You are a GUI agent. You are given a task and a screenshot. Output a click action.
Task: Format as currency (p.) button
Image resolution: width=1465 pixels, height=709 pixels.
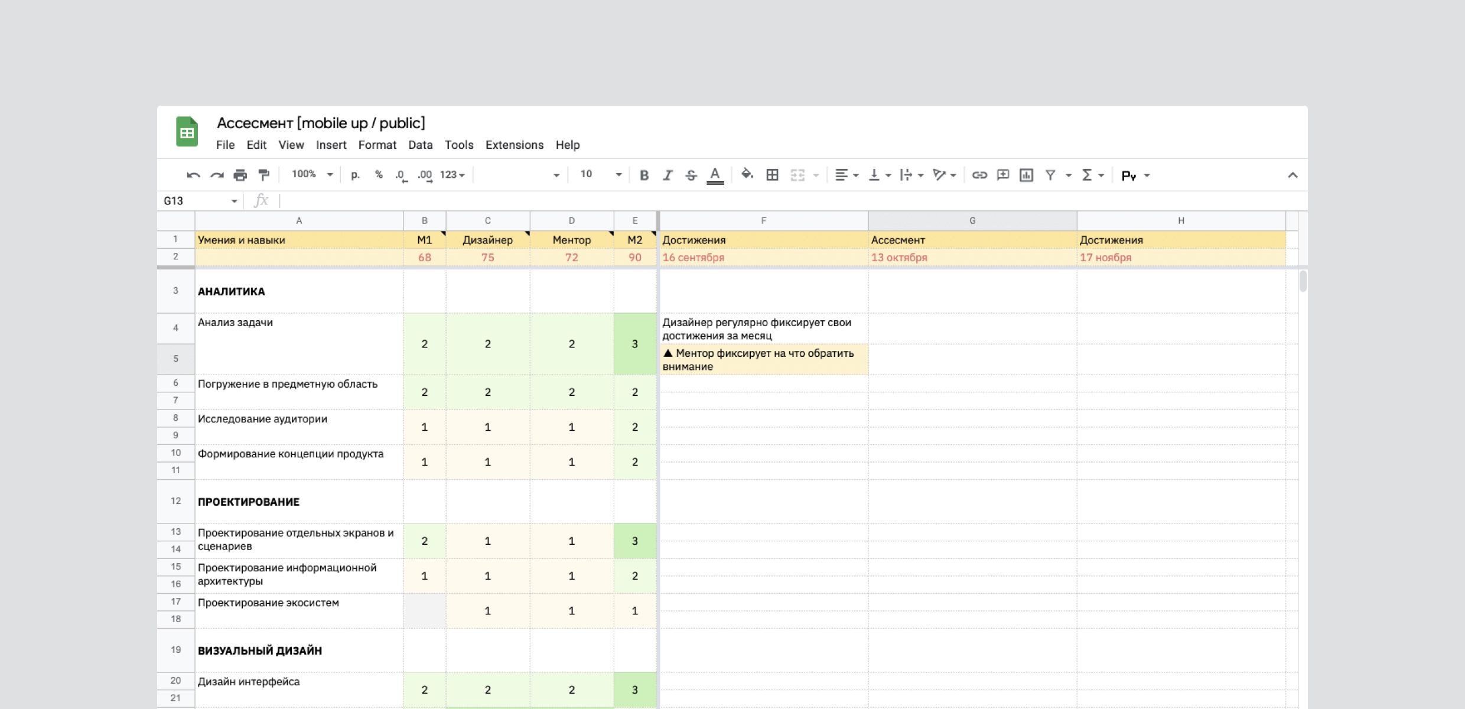pyautogui.click(x=355, y=175)
